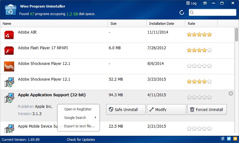Rate Adobe AIR five stars
This screenshot has height=143, width=239.
209,34
